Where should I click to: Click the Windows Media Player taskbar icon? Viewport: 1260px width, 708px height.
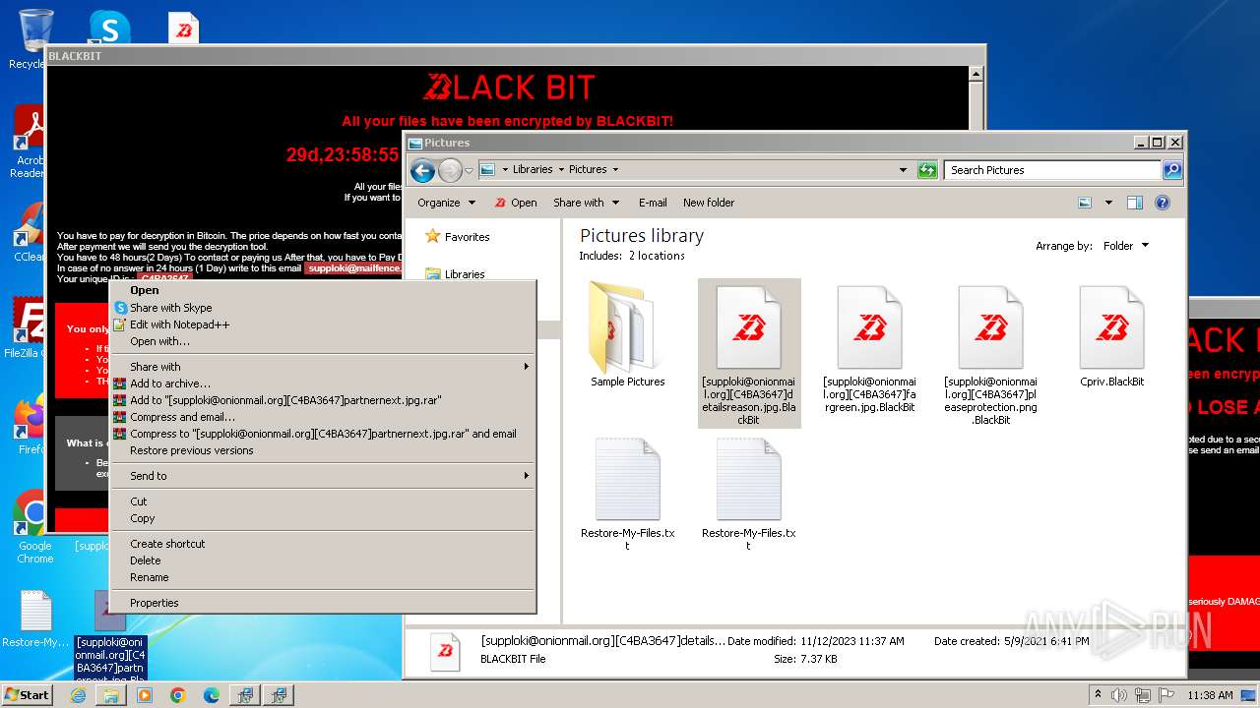click(x=145, y=695)
